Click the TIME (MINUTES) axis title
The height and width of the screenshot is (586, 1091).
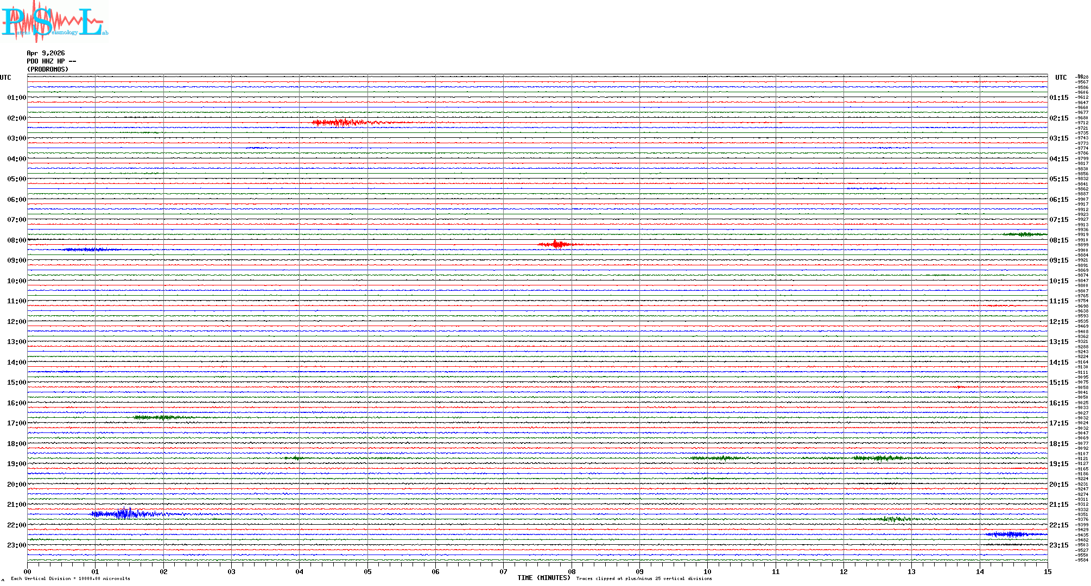[x=543, y=578]
